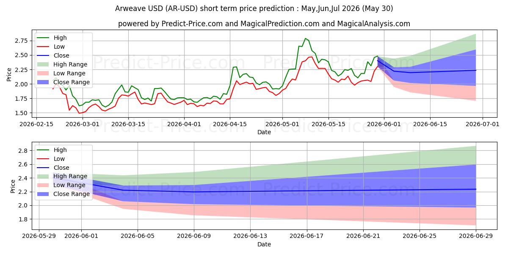Click the Date axis label under bottom chart

tap(264, 244)
